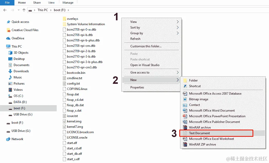269x163 pixels.
Task: Expand the New submenu arrow
Action: coord(178,80)
